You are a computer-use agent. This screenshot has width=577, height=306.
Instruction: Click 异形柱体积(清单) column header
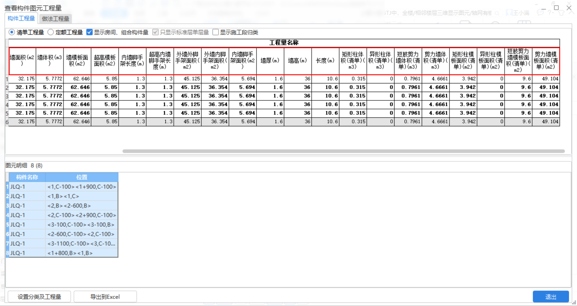[x=381, y=61]
